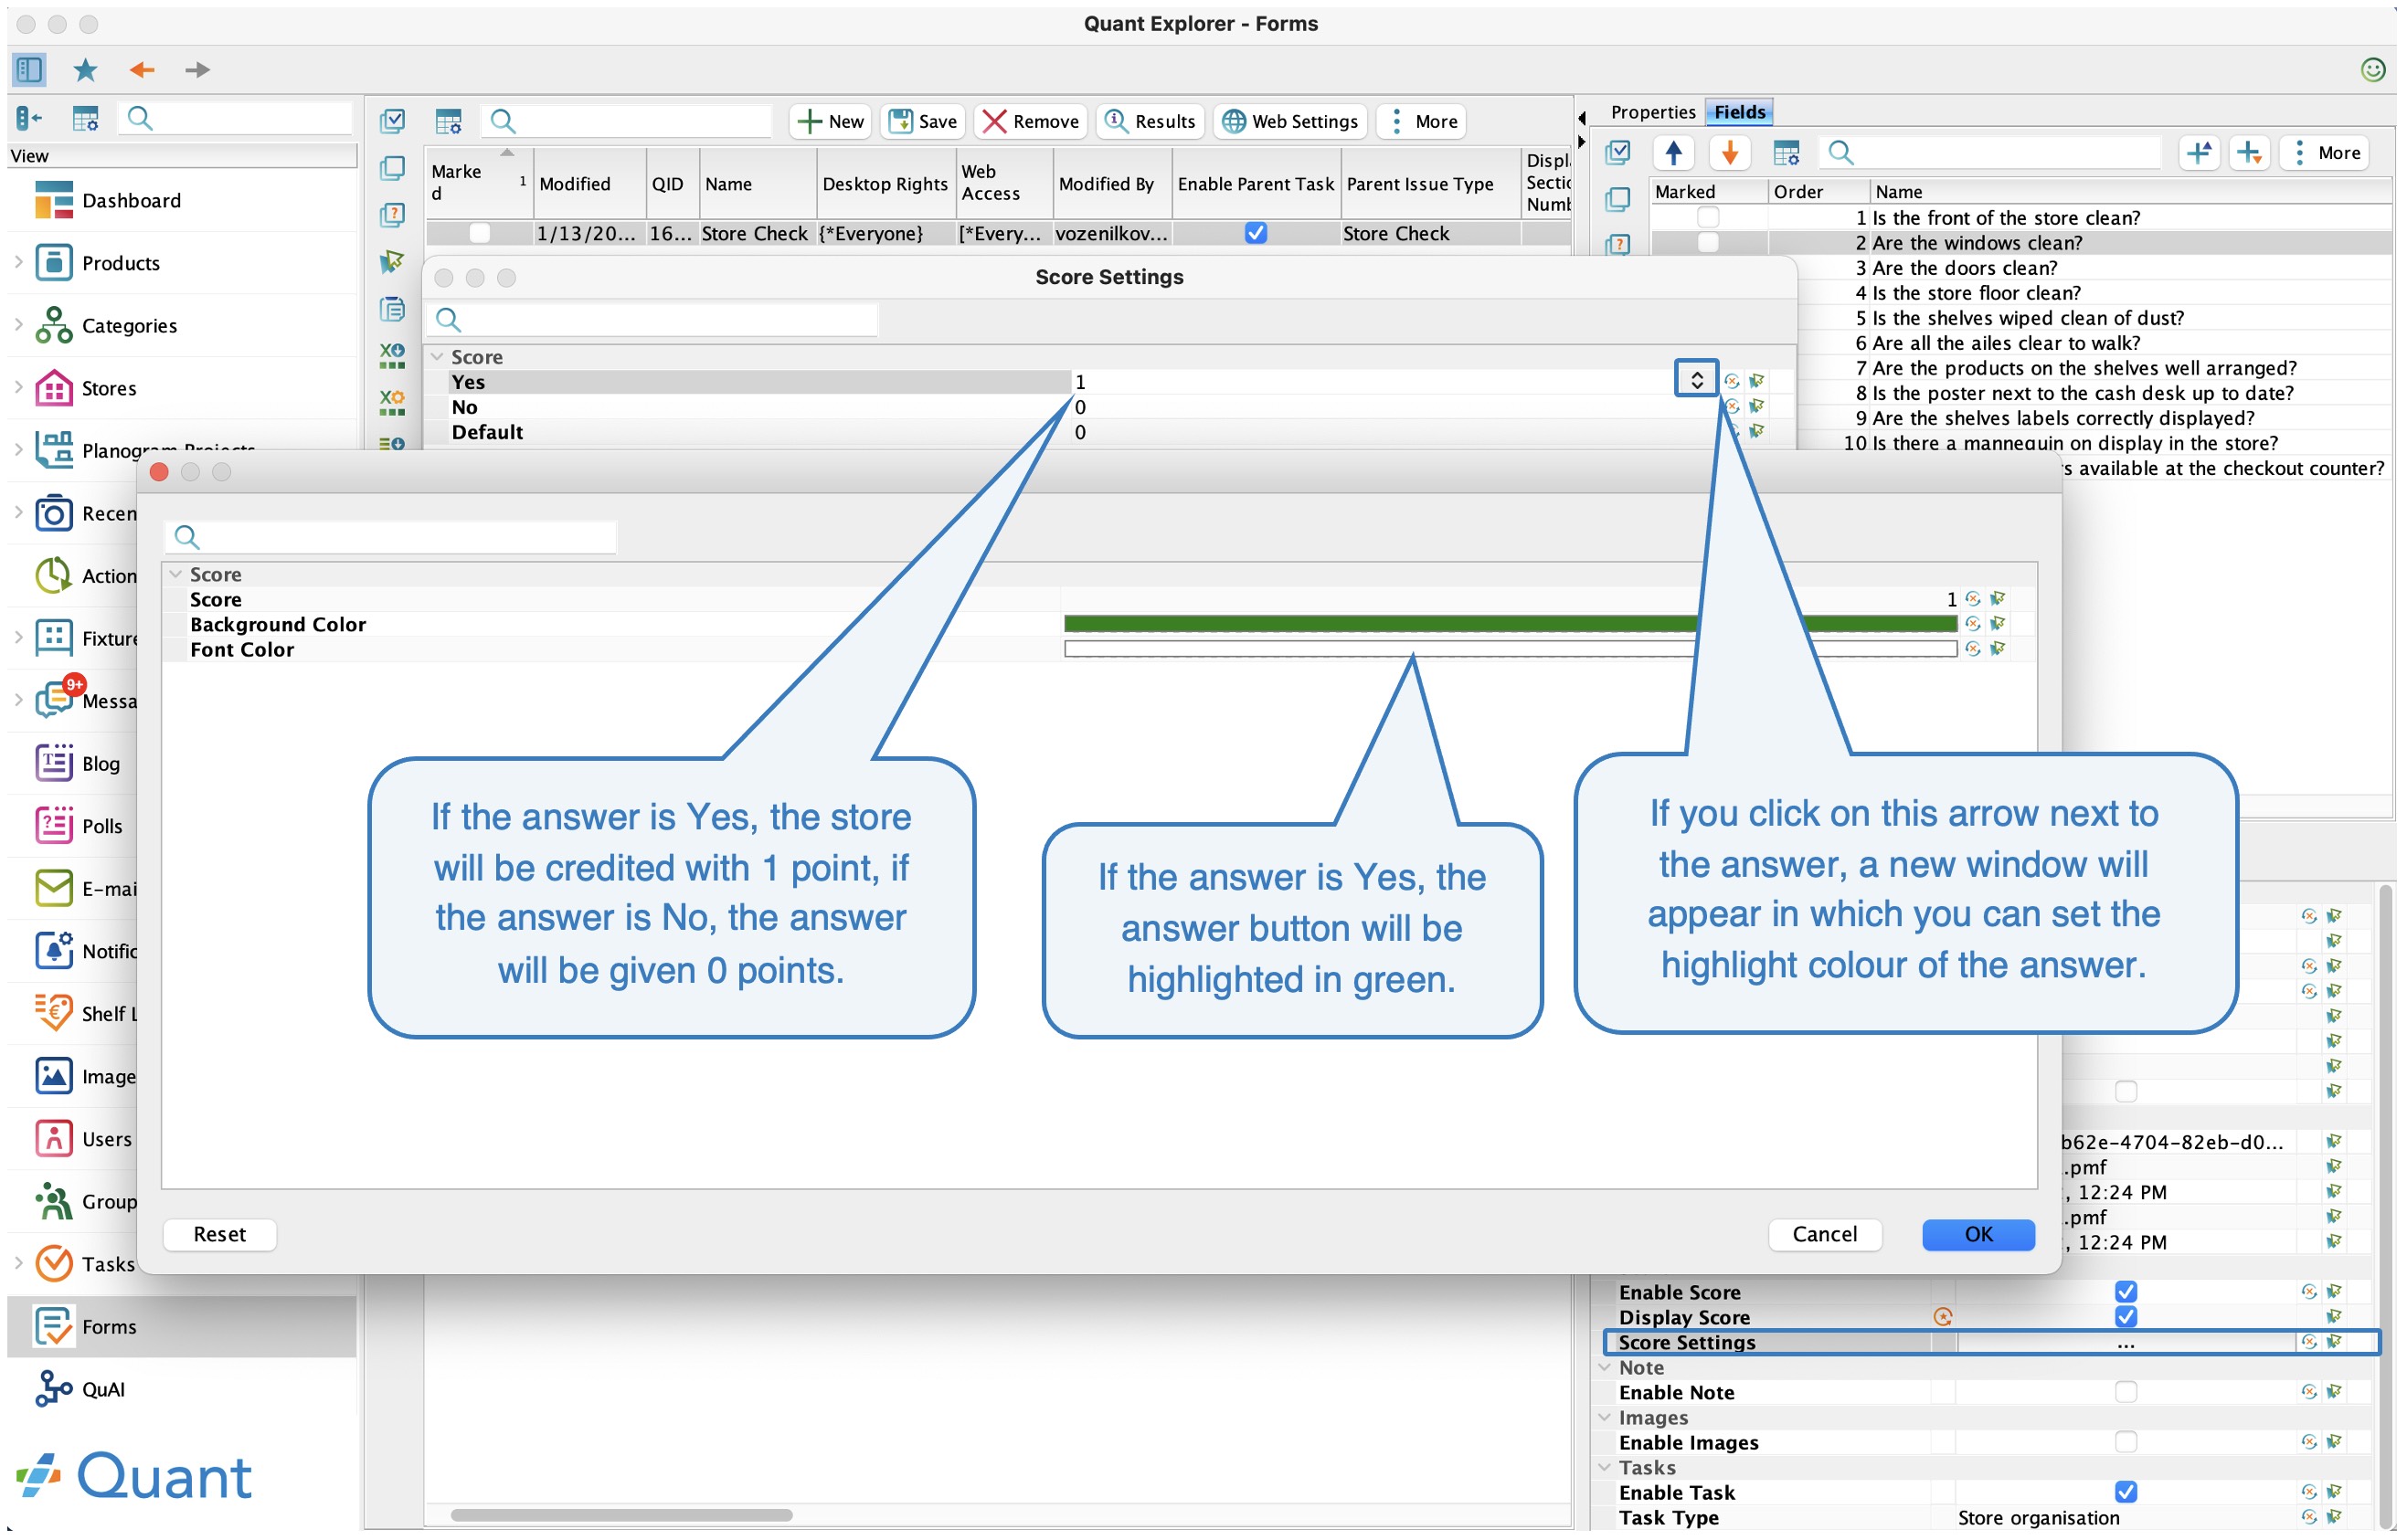The height and width of the screenshot is (1540, 2407).
Task: Open the Forms module icon
Action: (54, 1327)
